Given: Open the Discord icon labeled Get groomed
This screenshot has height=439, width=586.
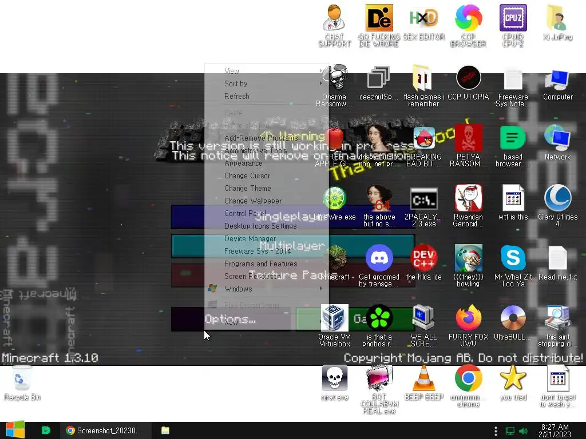Looking at the screenshot, I should pos(379,258).
